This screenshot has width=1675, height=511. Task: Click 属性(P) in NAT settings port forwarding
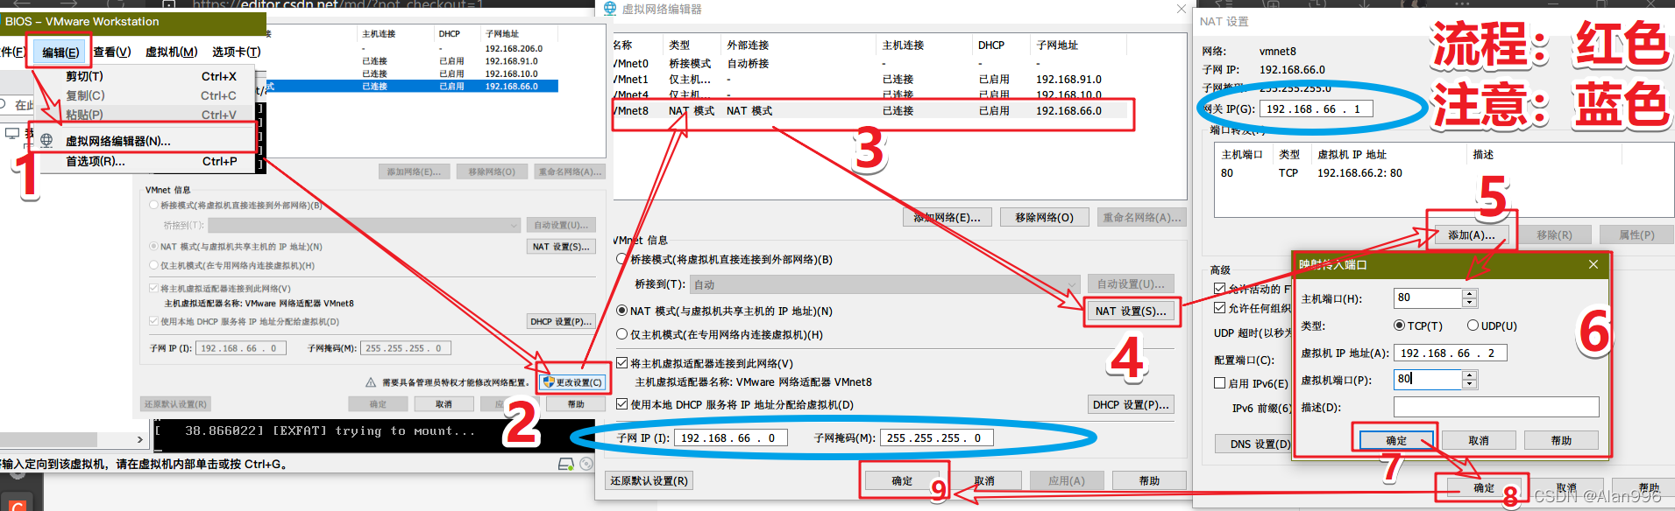[1636, 234]
